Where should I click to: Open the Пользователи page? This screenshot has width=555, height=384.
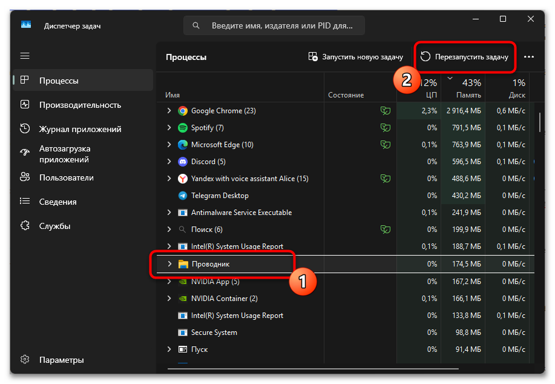pos(83,178)
